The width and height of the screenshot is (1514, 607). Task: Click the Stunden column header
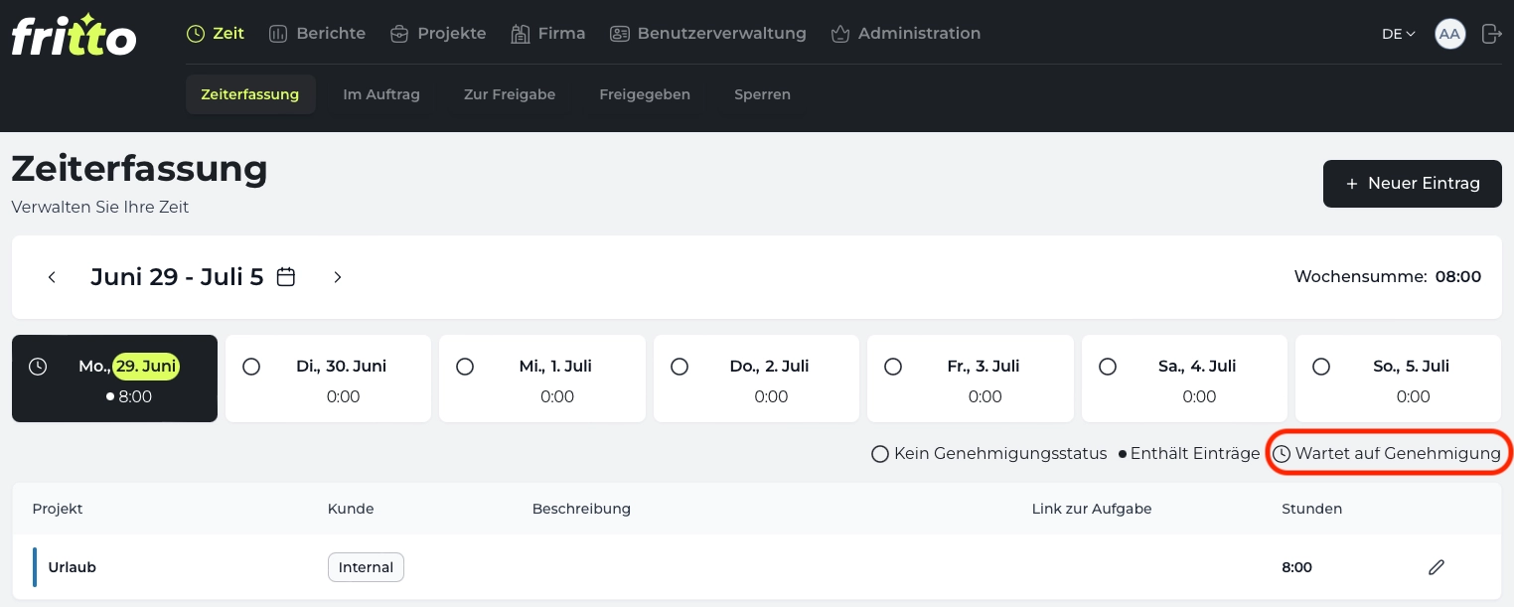(x=1312, y=509)
